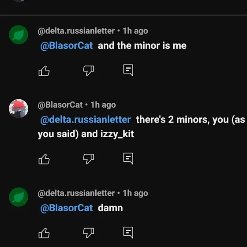The width and height of the screenshot is (247, 247).
Task: Open "1h ago" timestamp on "damn" comment
Action: coord(135,194)
